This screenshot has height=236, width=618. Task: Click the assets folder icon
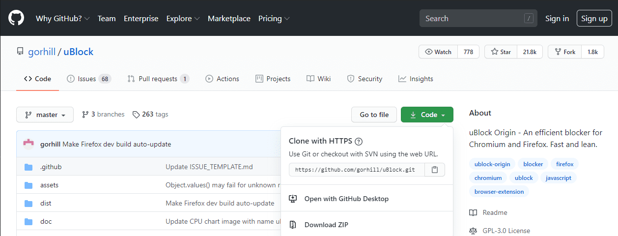[28, 185]
